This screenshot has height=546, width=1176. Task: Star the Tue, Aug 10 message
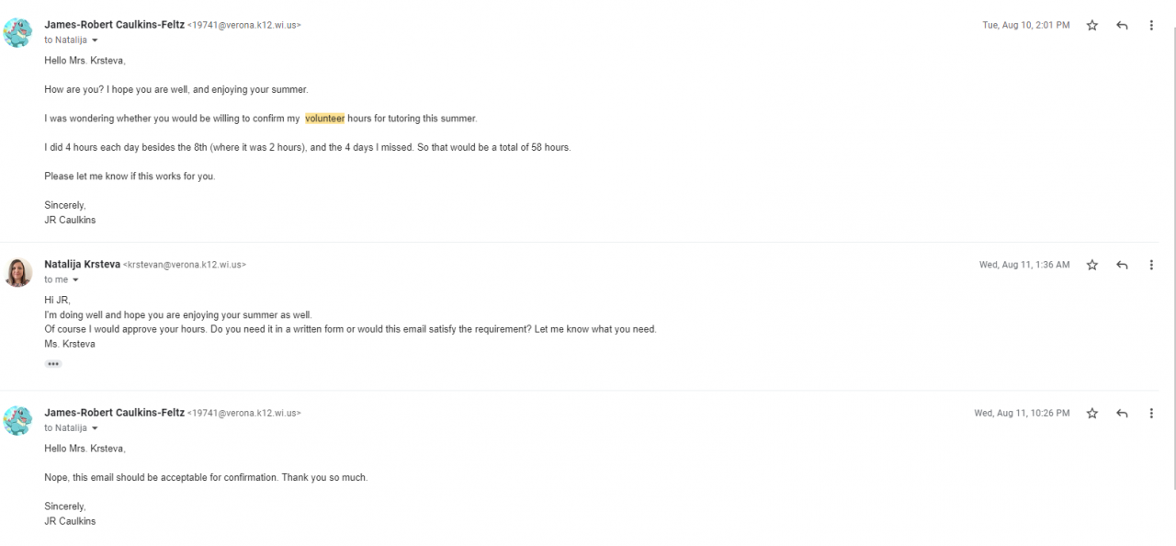tap(1092, 26)
